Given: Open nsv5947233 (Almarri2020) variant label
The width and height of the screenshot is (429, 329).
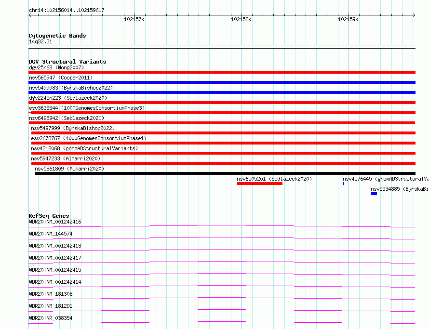Looking at the screenshot, I should click(66, 158).
